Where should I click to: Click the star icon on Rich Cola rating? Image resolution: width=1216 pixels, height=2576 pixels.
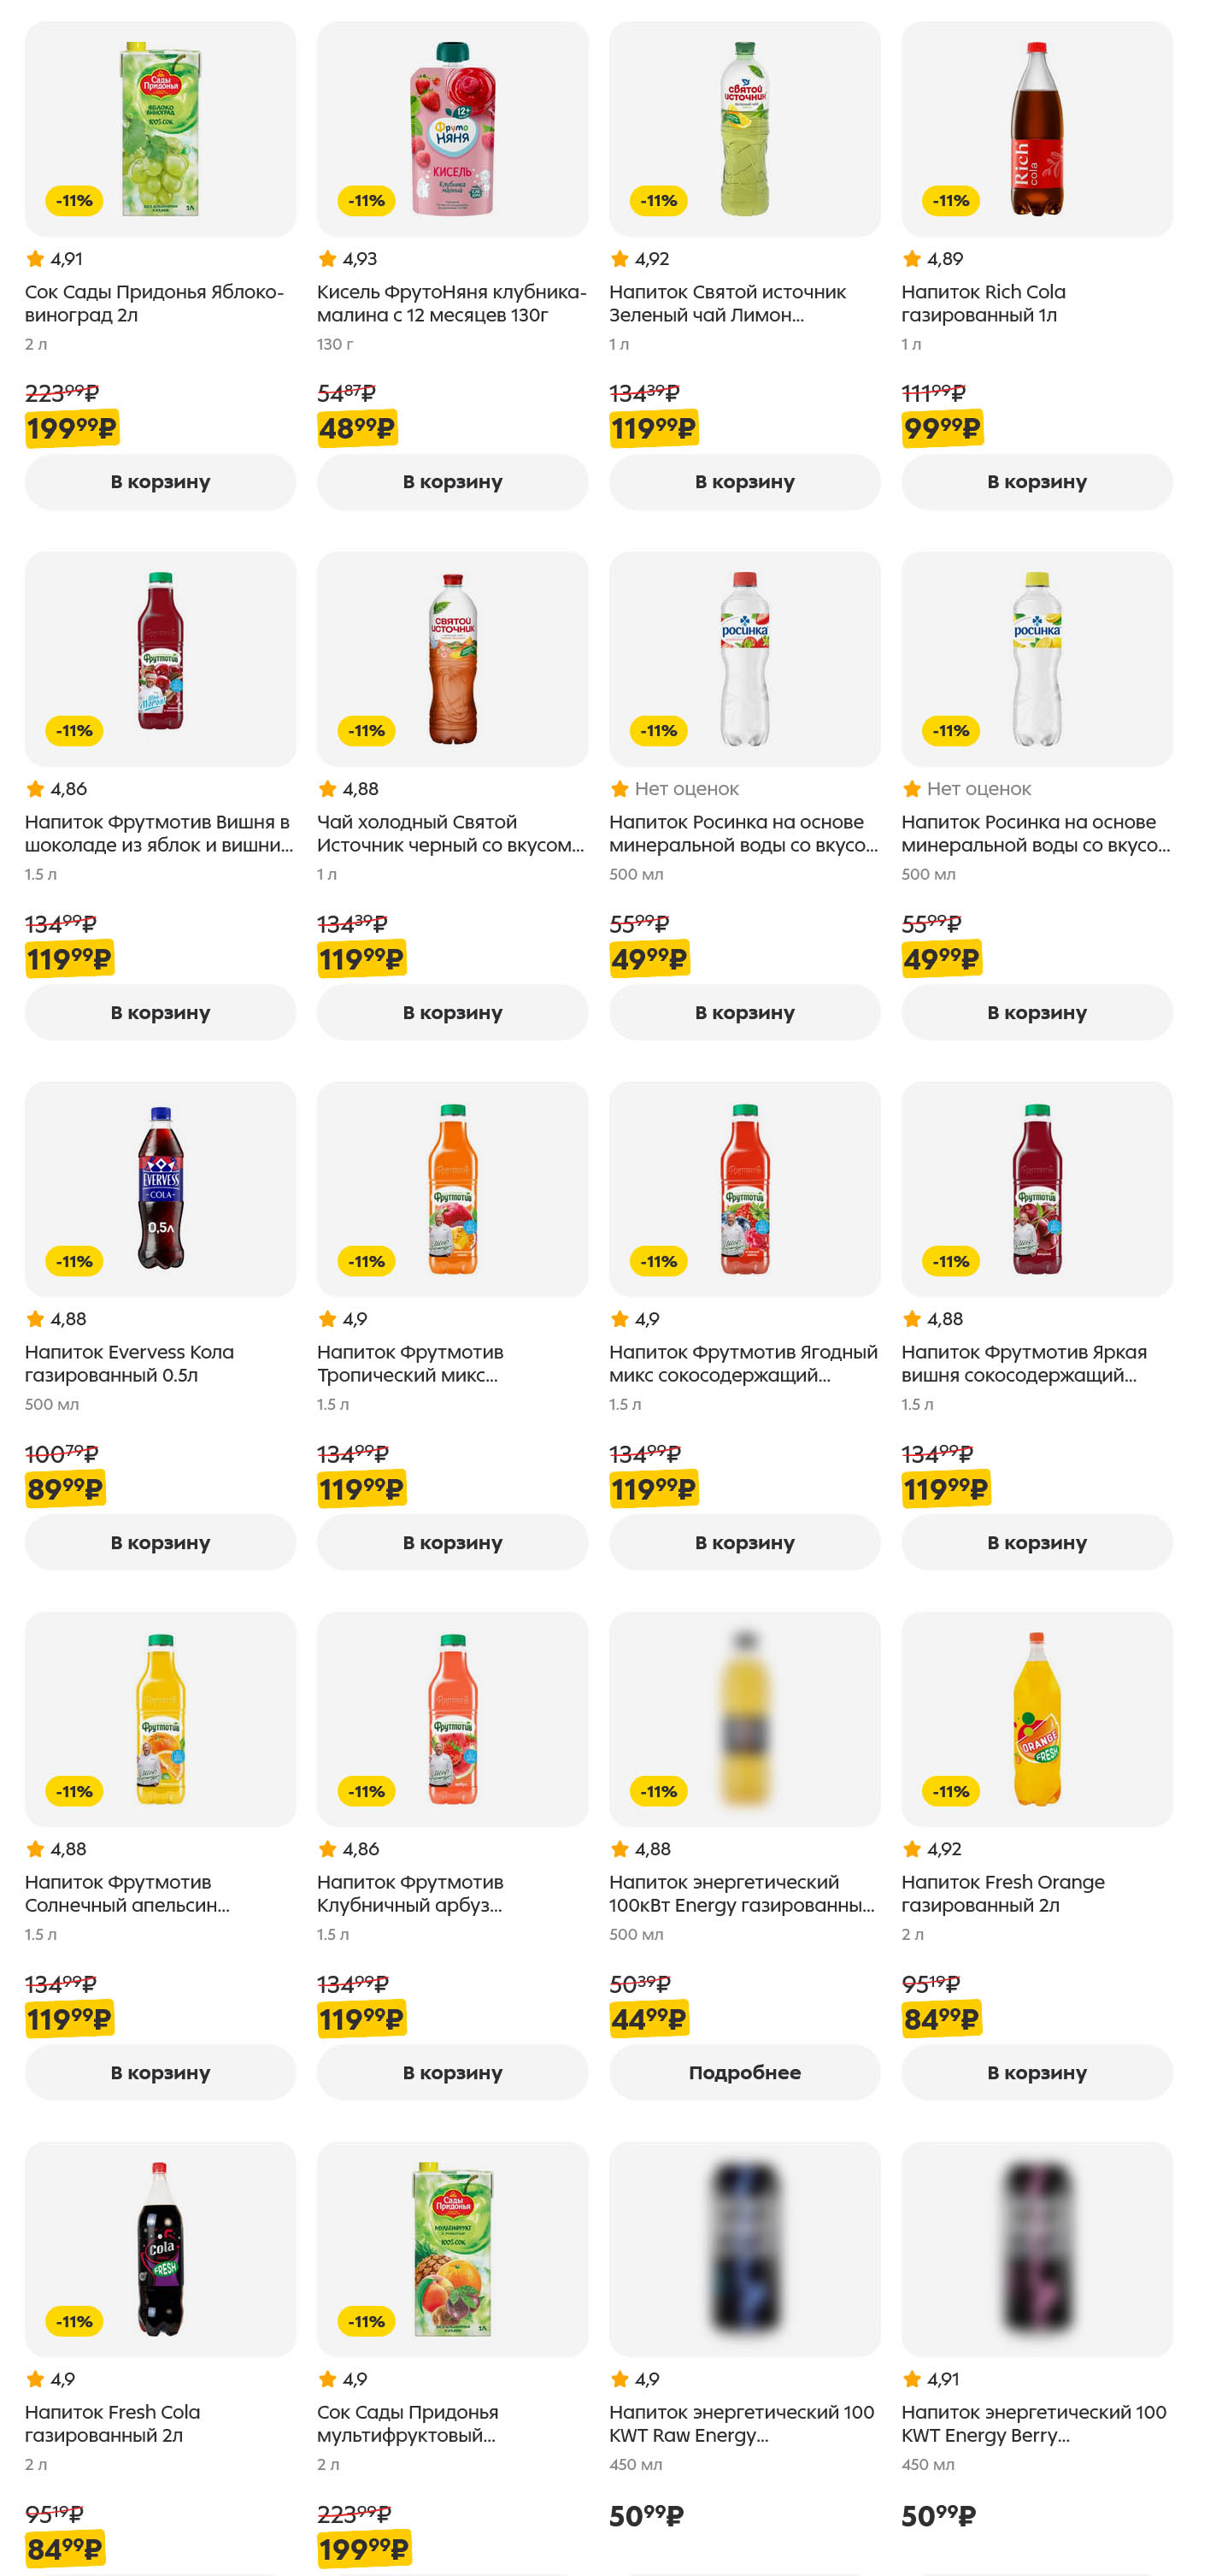point(911,259)
